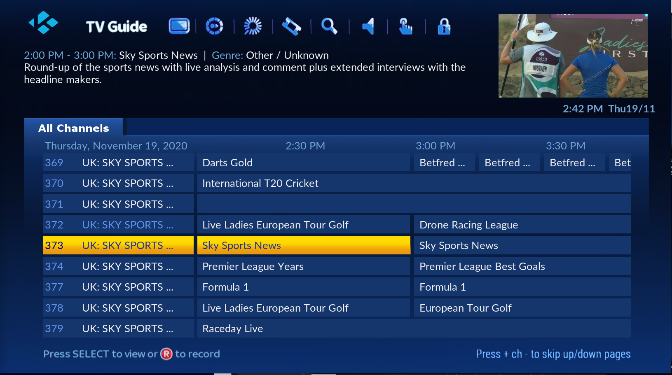Select channel 370 UK: SKY SPORTS
This screenshot has width=672, height=375.
click(x=119, y=183)
